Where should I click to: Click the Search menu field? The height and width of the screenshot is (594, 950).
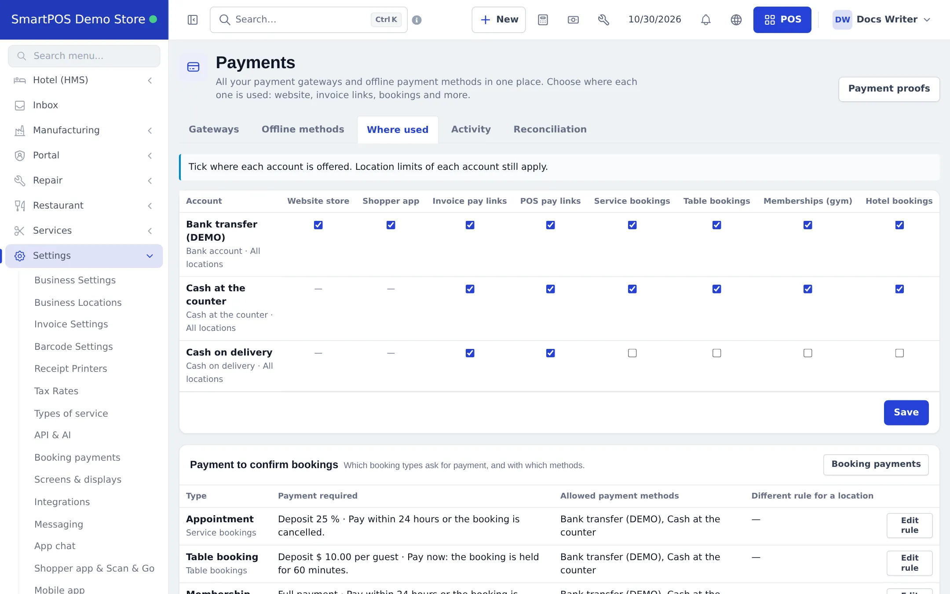84,56
